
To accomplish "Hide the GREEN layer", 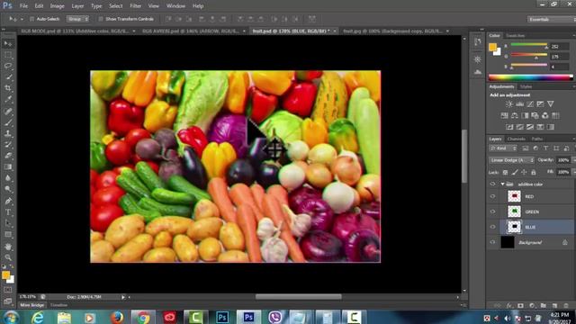I will click(492, 211).
